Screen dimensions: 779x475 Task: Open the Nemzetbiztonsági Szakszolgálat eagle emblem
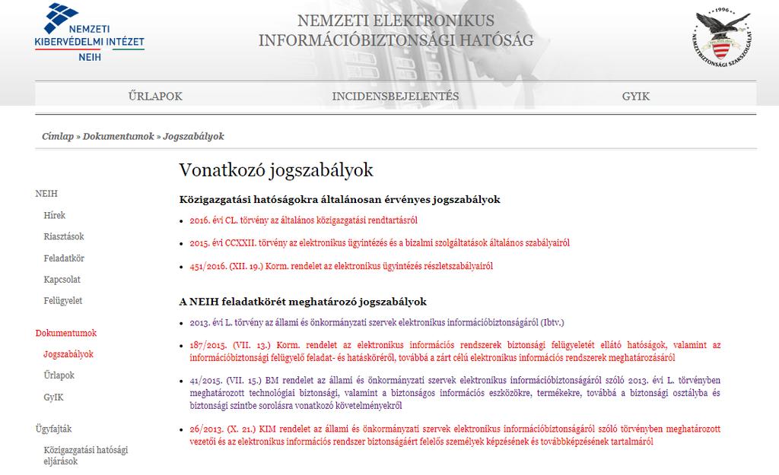(723, 38)
